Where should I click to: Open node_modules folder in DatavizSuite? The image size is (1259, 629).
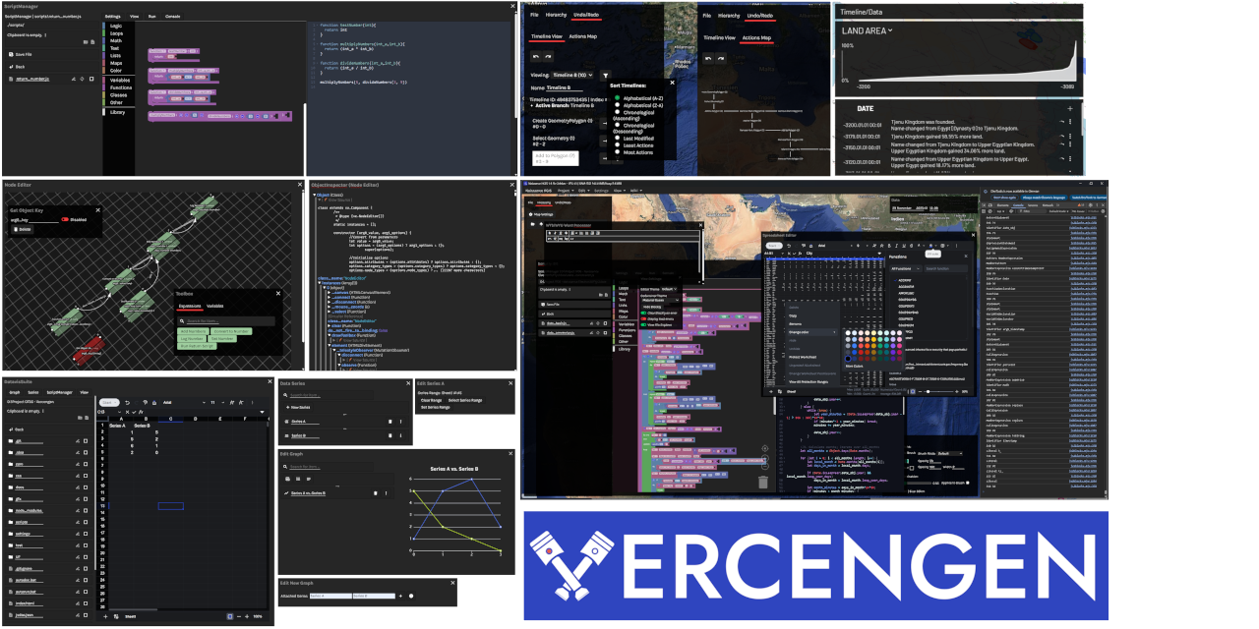click(29, 511)
